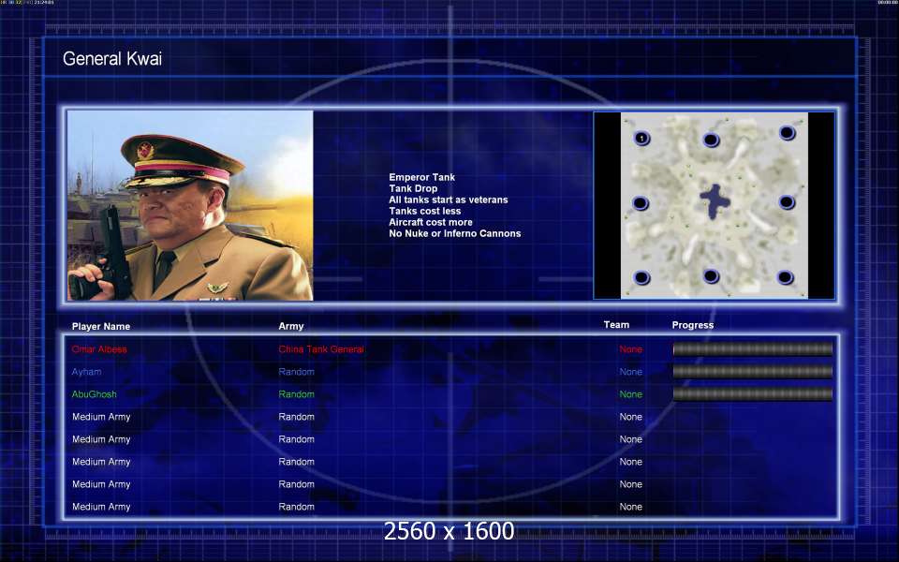Click the 'Emperor Tank' ability line
Screen dimensions: 899x562
pyautogui.click(x=422, y=177)
